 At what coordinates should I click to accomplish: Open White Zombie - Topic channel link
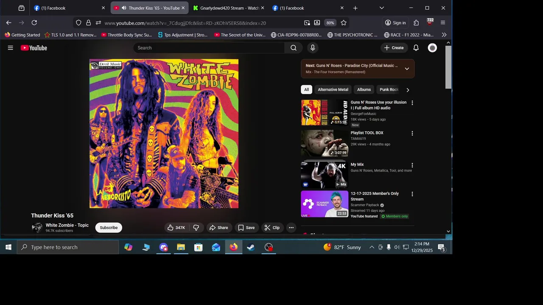tap(67, 225)
